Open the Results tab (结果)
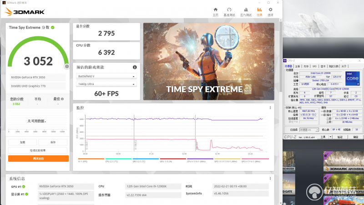This screenshot has height=205, width=364. pos(259,12)
